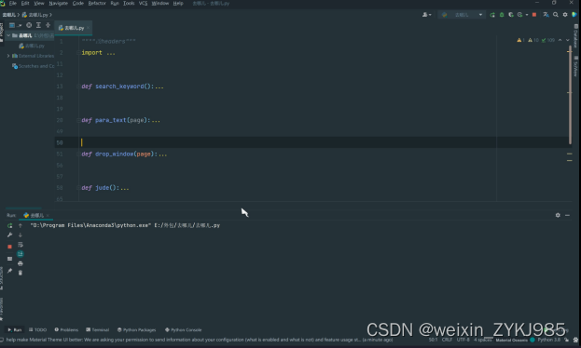Viewport: 581px width, 348px height.
Task: Open the Python Packages tool window
Action: [x=137, y=330]
